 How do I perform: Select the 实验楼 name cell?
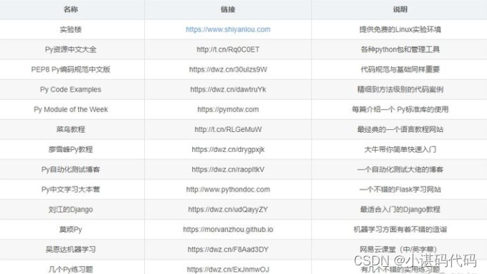[x=71, y=29]
